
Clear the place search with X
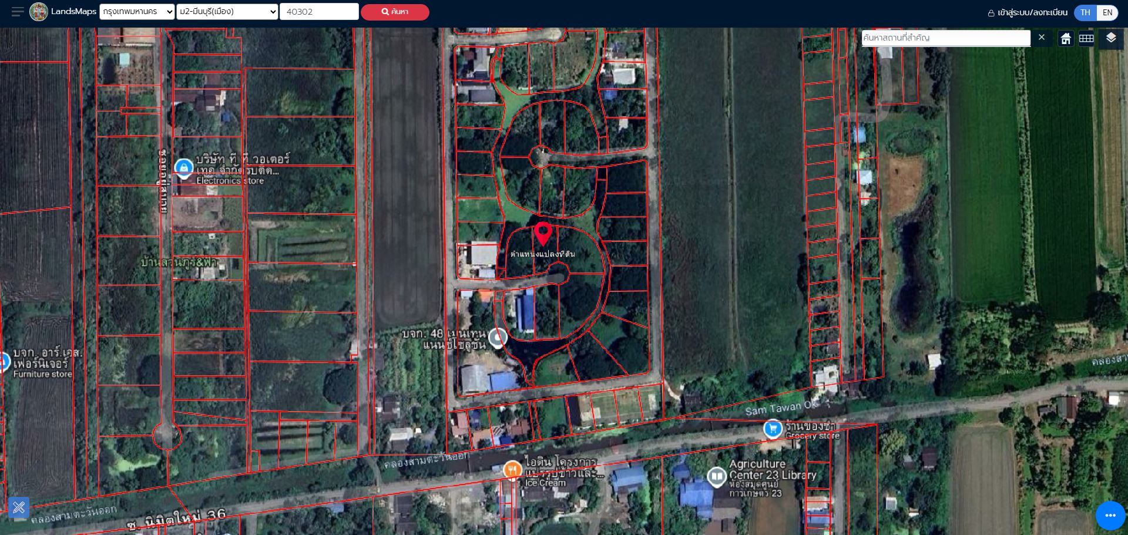[x=1042, y=38]
